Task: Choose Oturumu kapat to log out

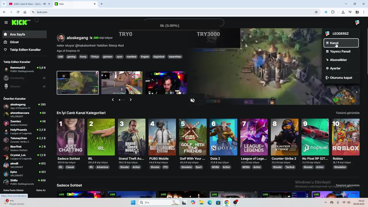Action: tap(341, 78)
